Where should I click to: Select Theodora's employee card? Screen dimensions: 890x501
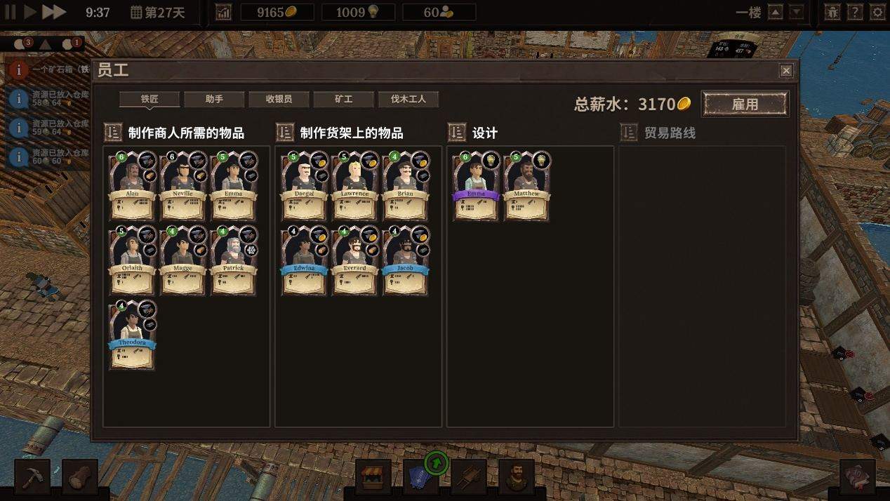(x=132, y=335)
